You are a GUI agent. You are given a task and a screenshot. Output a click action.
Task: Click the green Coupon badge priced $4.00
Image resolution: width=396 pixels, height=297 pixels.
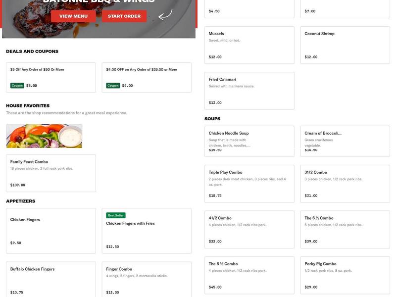click(x=113, y=86)
